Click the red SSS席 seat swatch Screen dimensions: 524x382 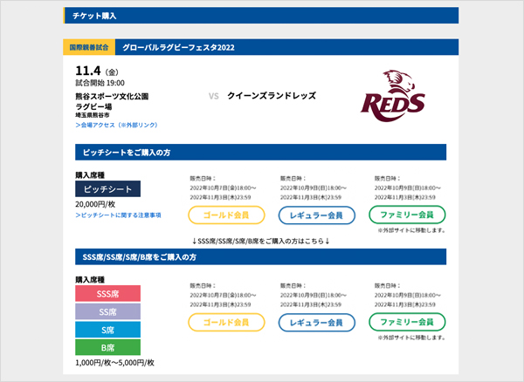(x=107, y=294)
